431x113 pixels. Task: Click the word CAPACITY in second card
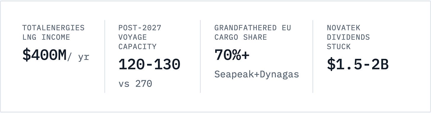pyautogui.click(x=137, y=47)
